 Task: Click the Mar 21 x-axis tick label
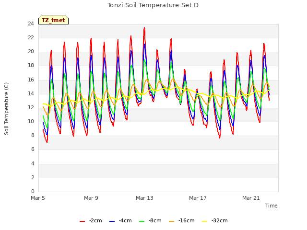pyautogui.click(x=251, y=198)
